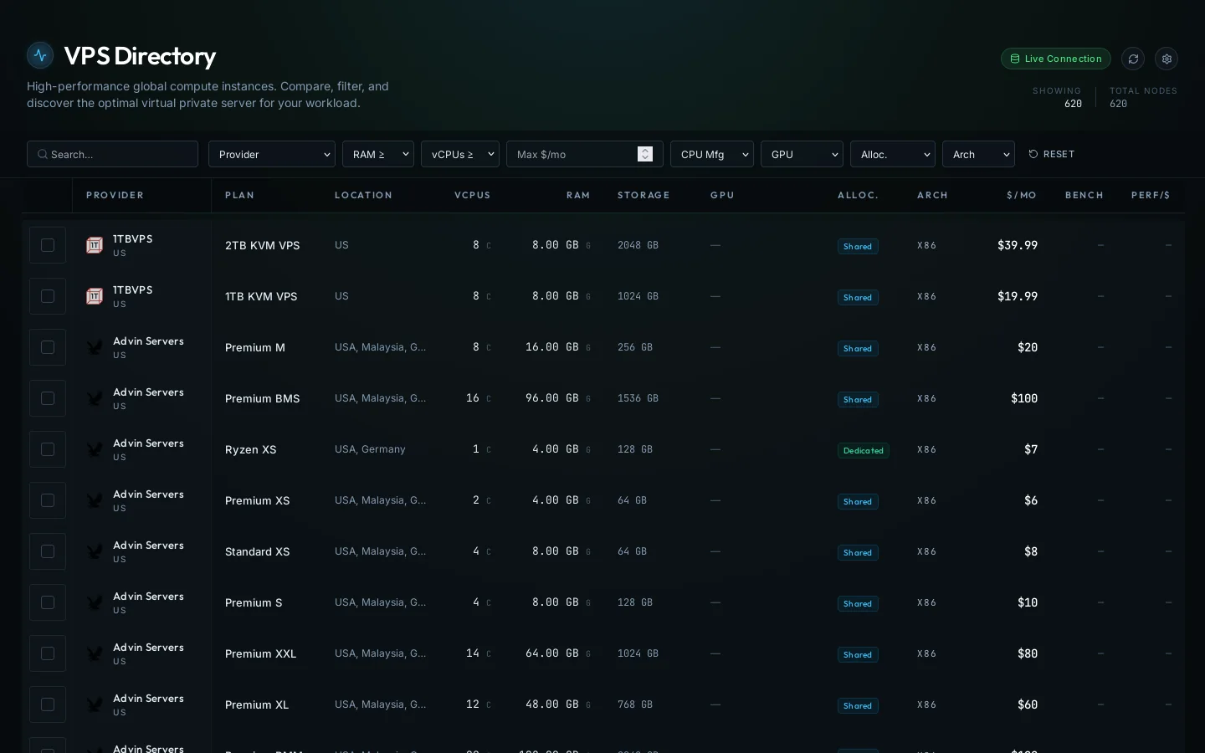Open the Arch filter dropdown
This screenshot has height=753, width=1205.
coord(978,154)
